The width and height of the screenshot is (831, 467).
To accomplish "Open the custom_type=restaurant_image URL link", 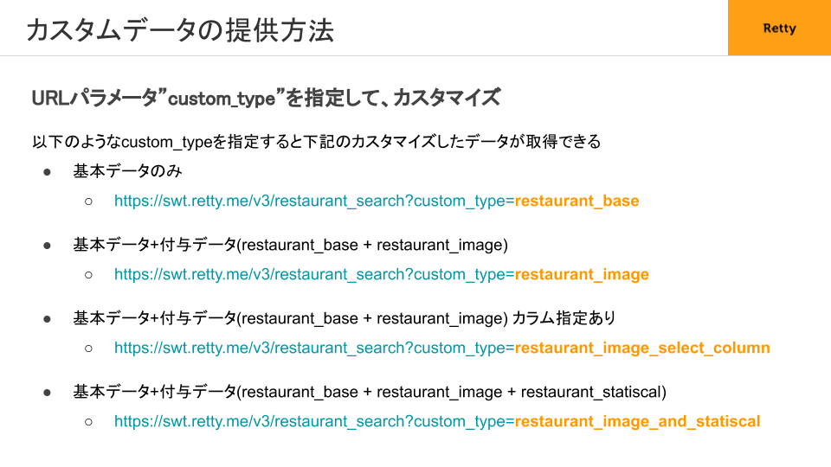I will 382,275.
